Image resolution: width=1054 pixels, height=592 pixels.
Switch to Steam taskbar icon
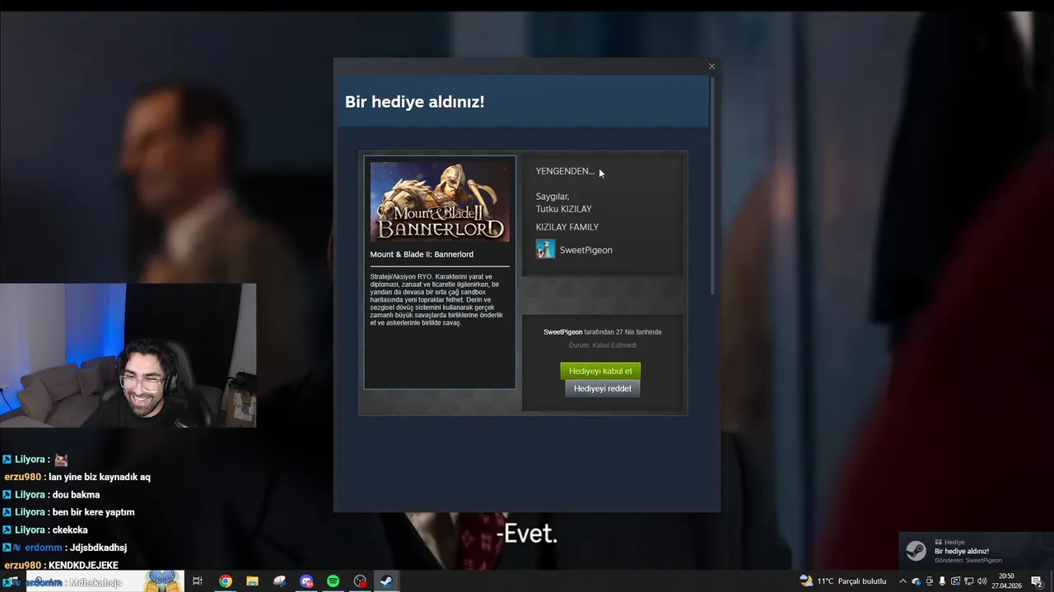[386, 581]
